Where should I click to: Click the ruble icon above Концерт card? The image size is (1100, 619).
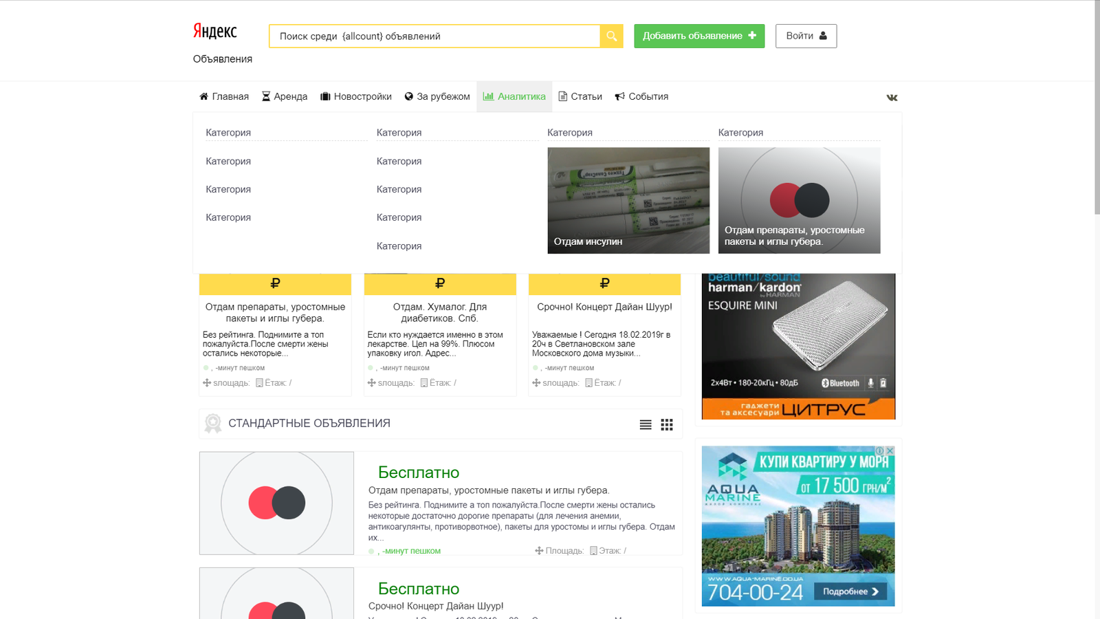click(605, 283)
